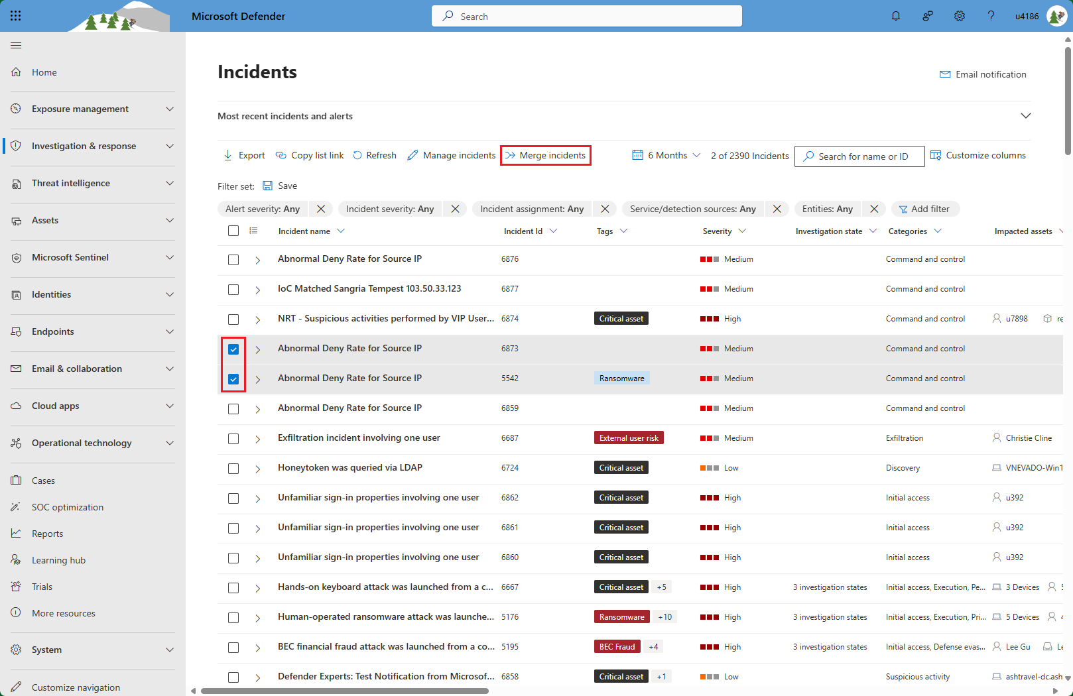
Task: Click the Cases icon in sidebar
Action: click(x=16, y=481)
